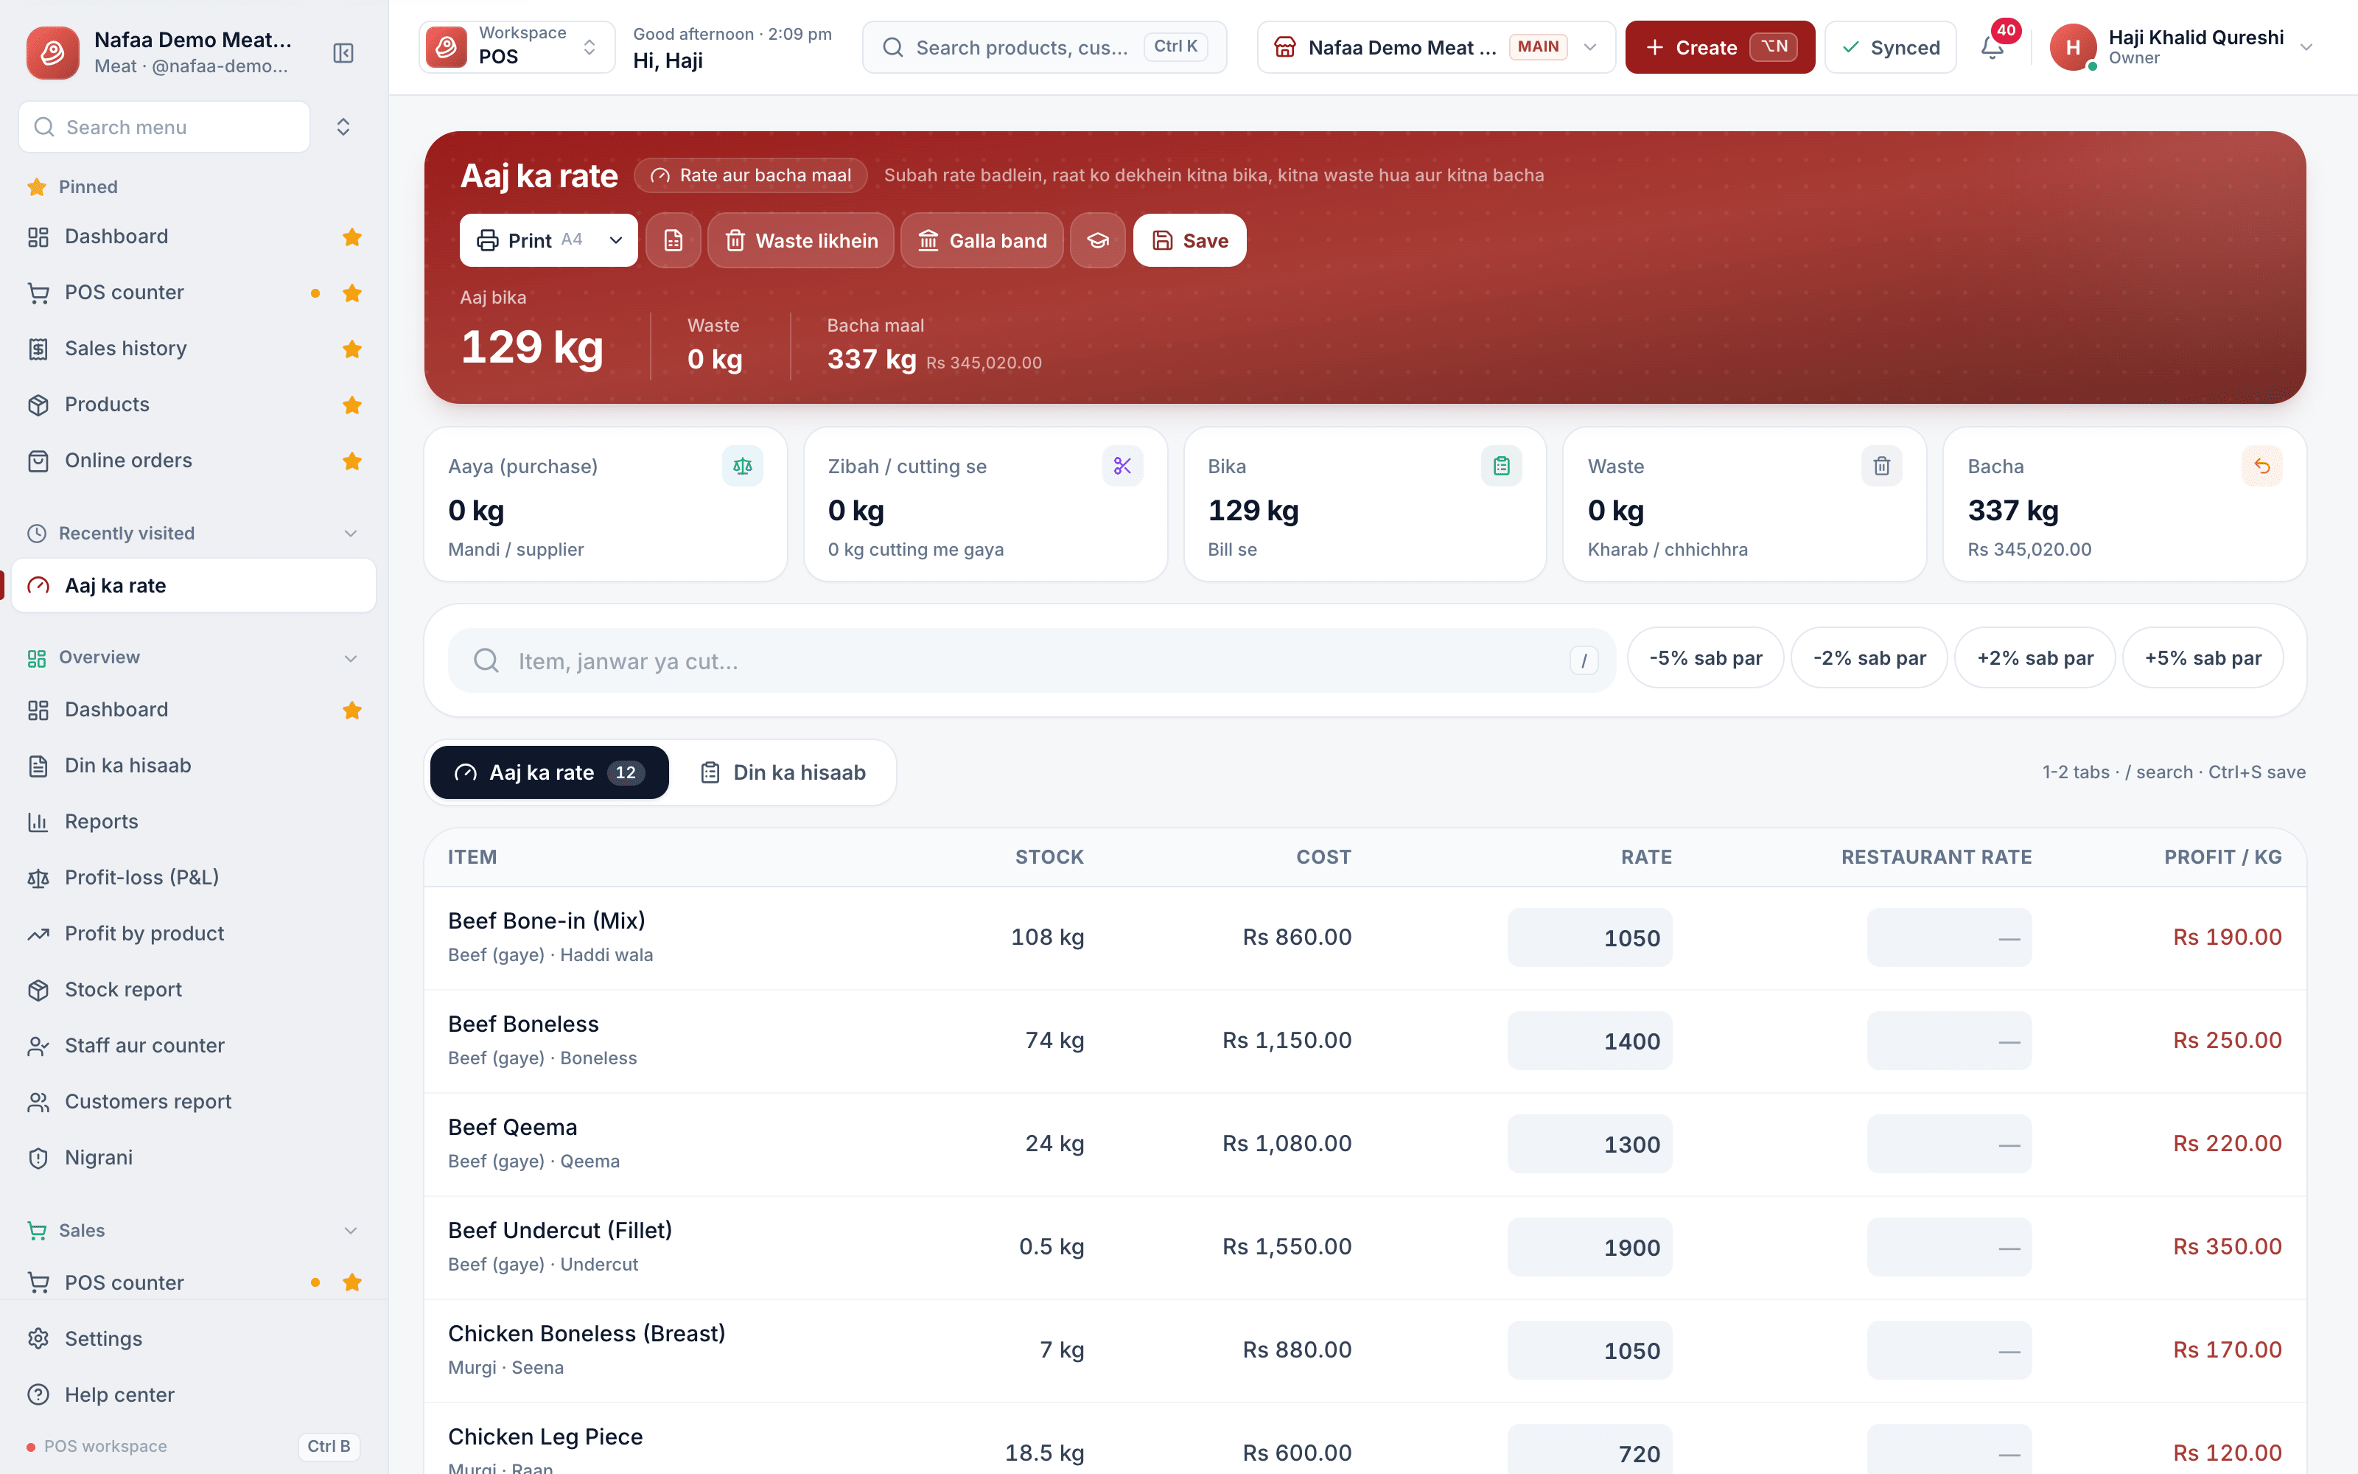
Task: Click the Search menu field
Action: 164,127
